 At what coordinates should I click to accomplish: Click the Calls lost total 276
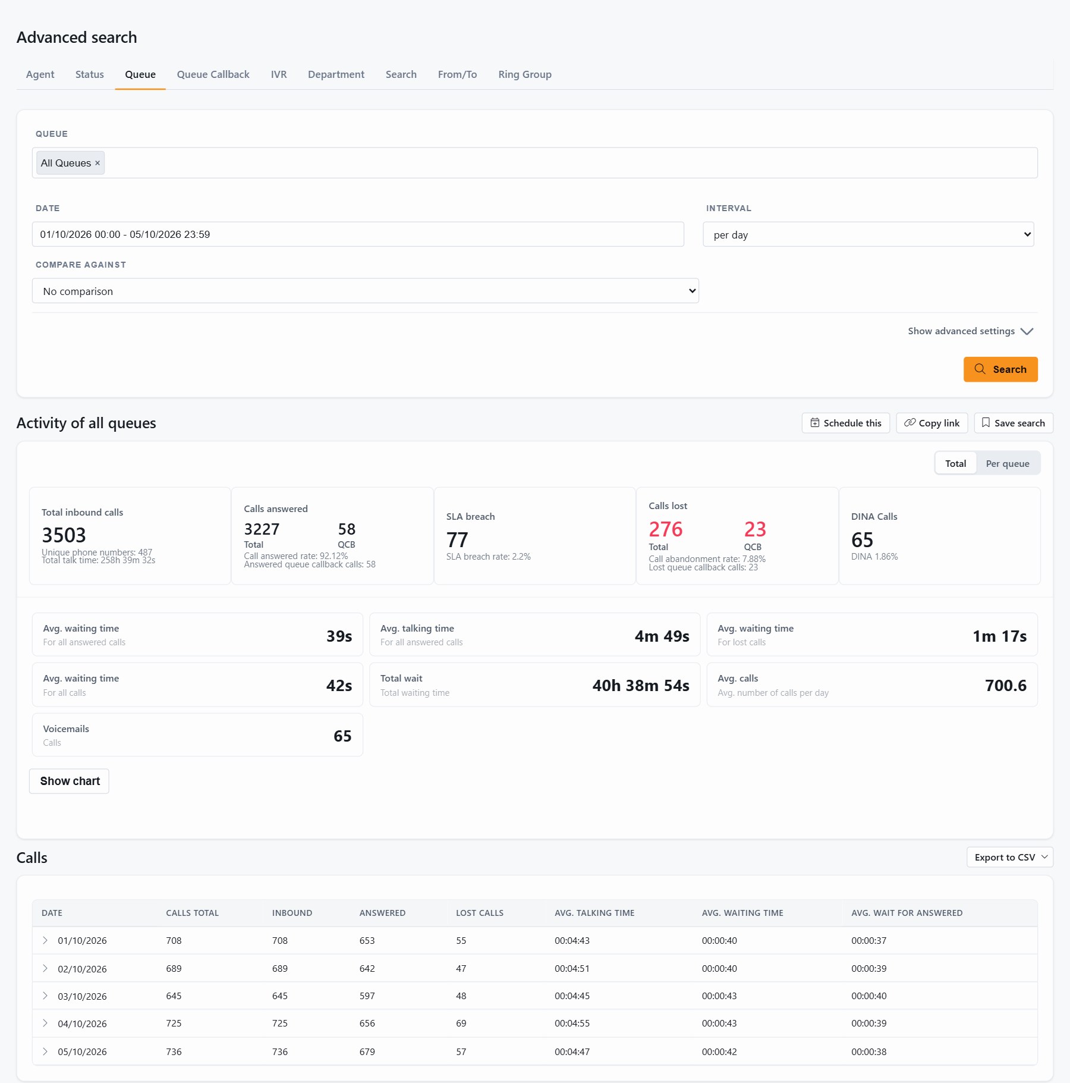point(666,529)
